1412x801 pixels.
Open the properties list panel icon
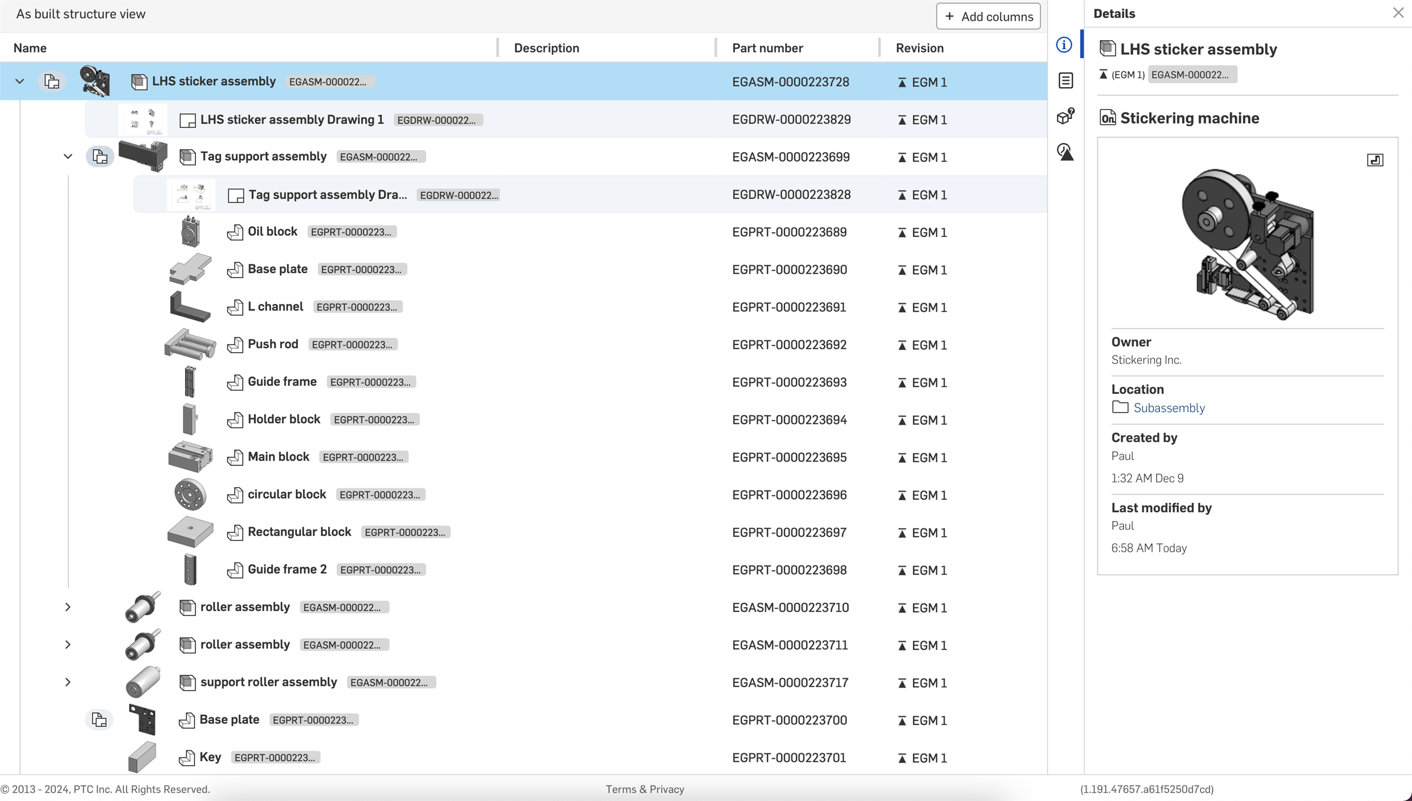coord(1065,80)
